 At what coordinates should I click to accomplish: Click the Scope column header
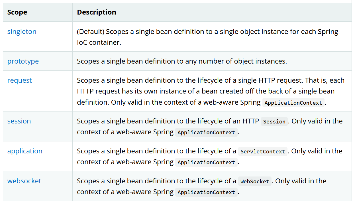coord(17,12)
